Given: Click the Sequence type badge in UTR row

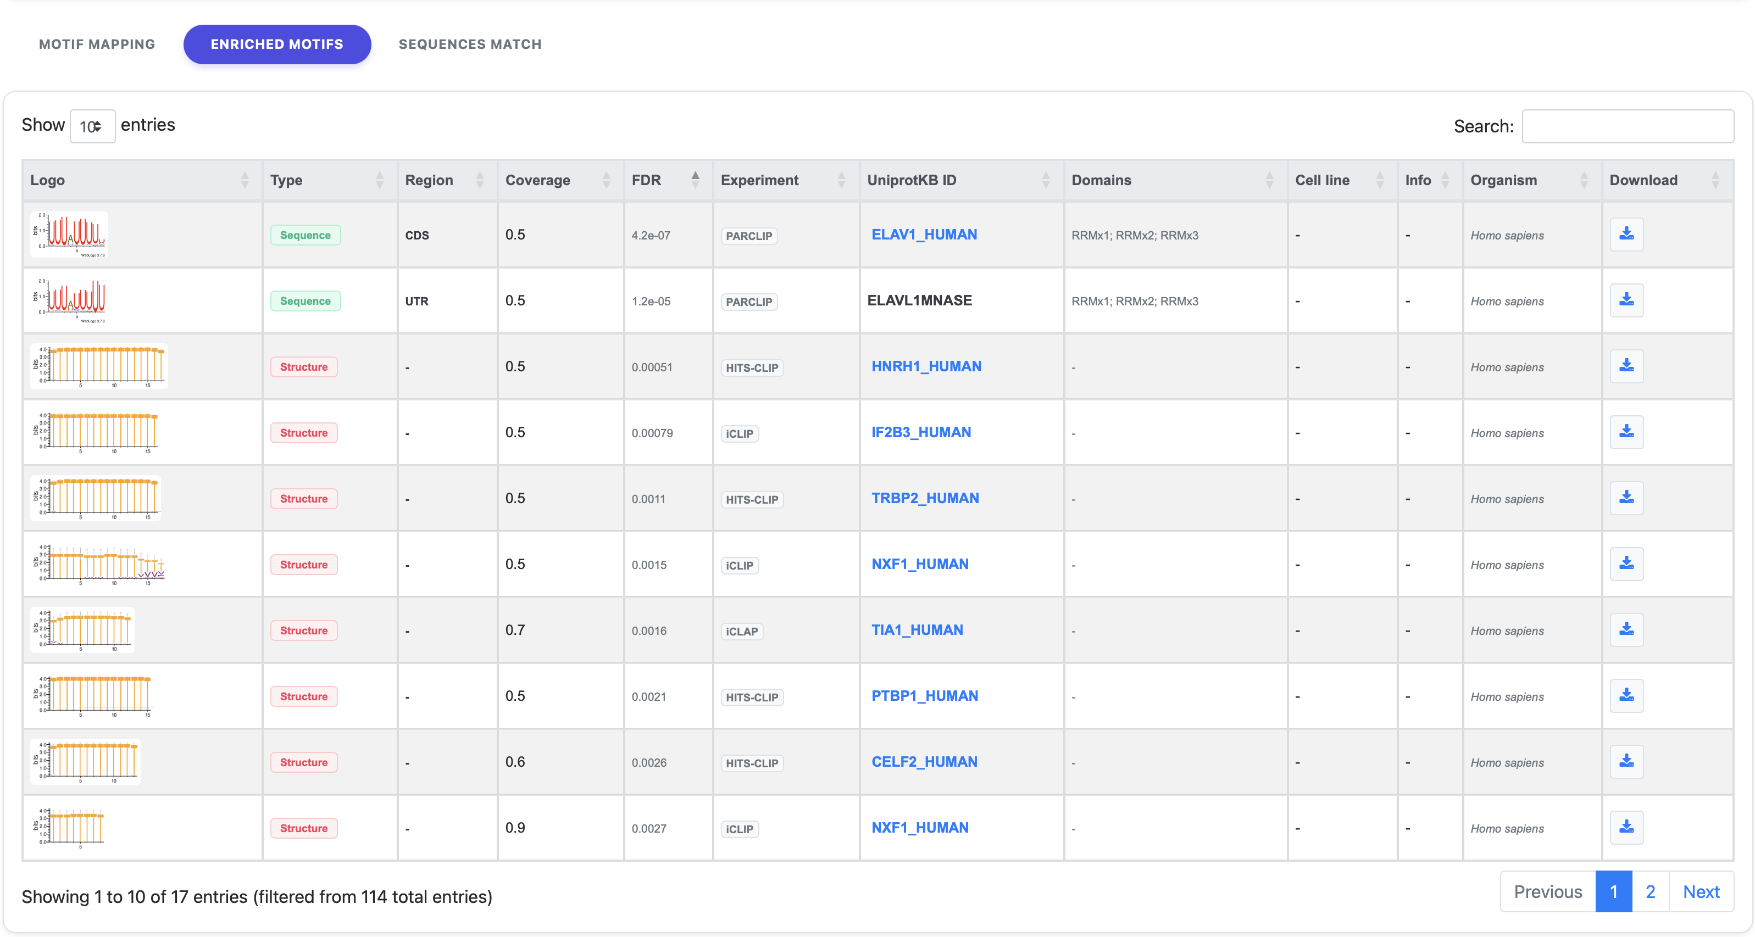Looking at the screenshot, I should pyautogui.click(x=305, y=301).
